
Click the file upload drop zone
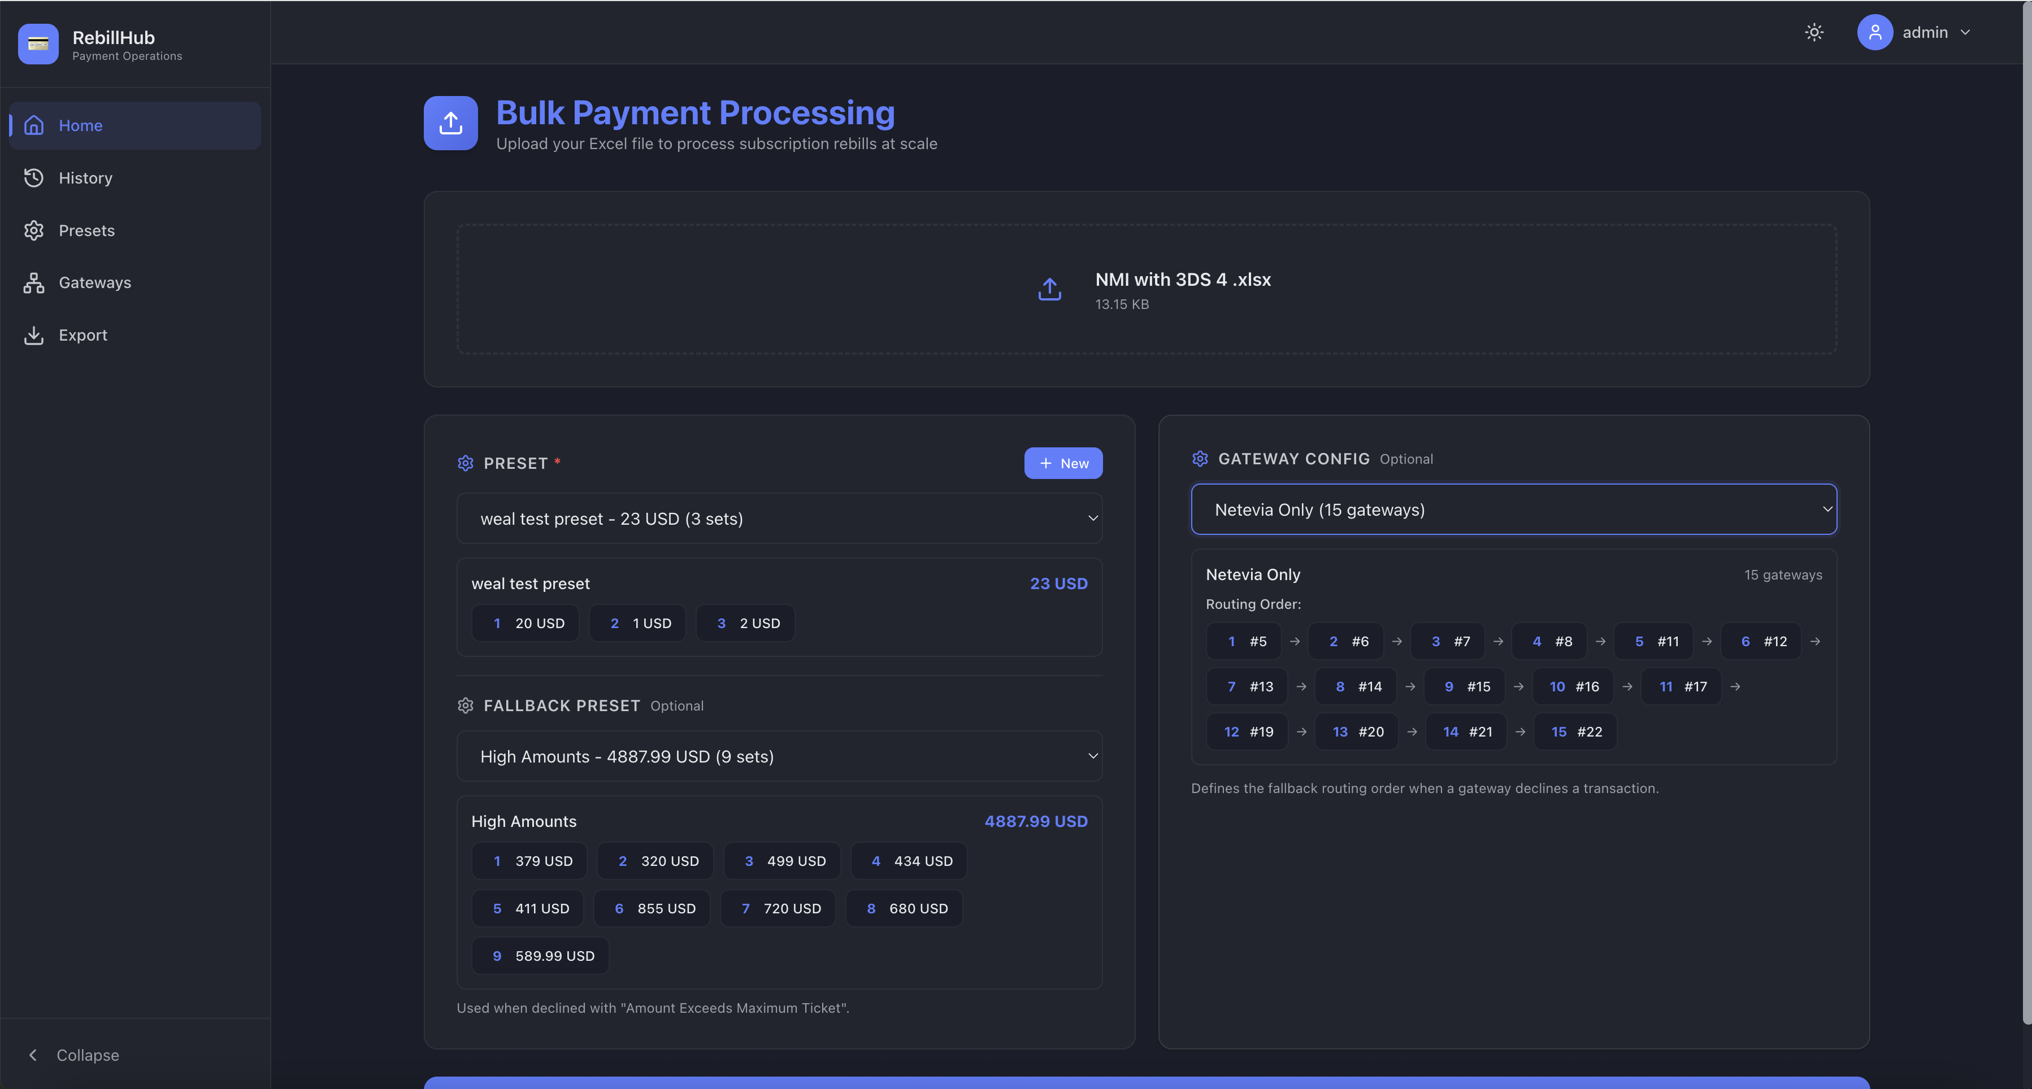click(x=1146, y=289)
